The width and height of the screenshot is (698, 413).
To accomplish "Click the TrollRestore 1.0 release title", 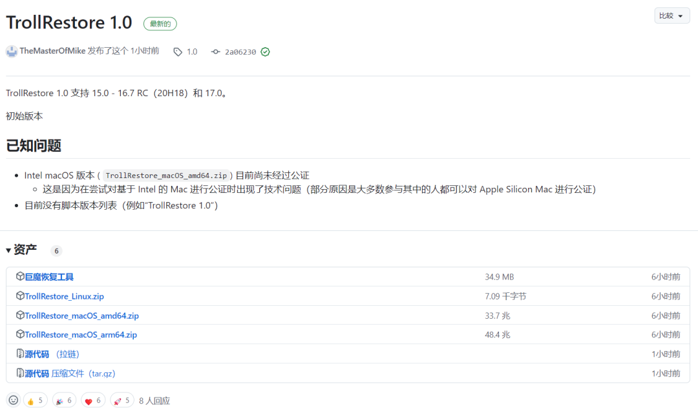I will 69,23.
